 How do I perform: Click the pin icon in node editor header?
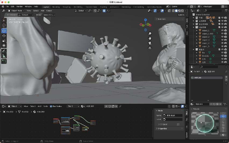coord(120,107)
